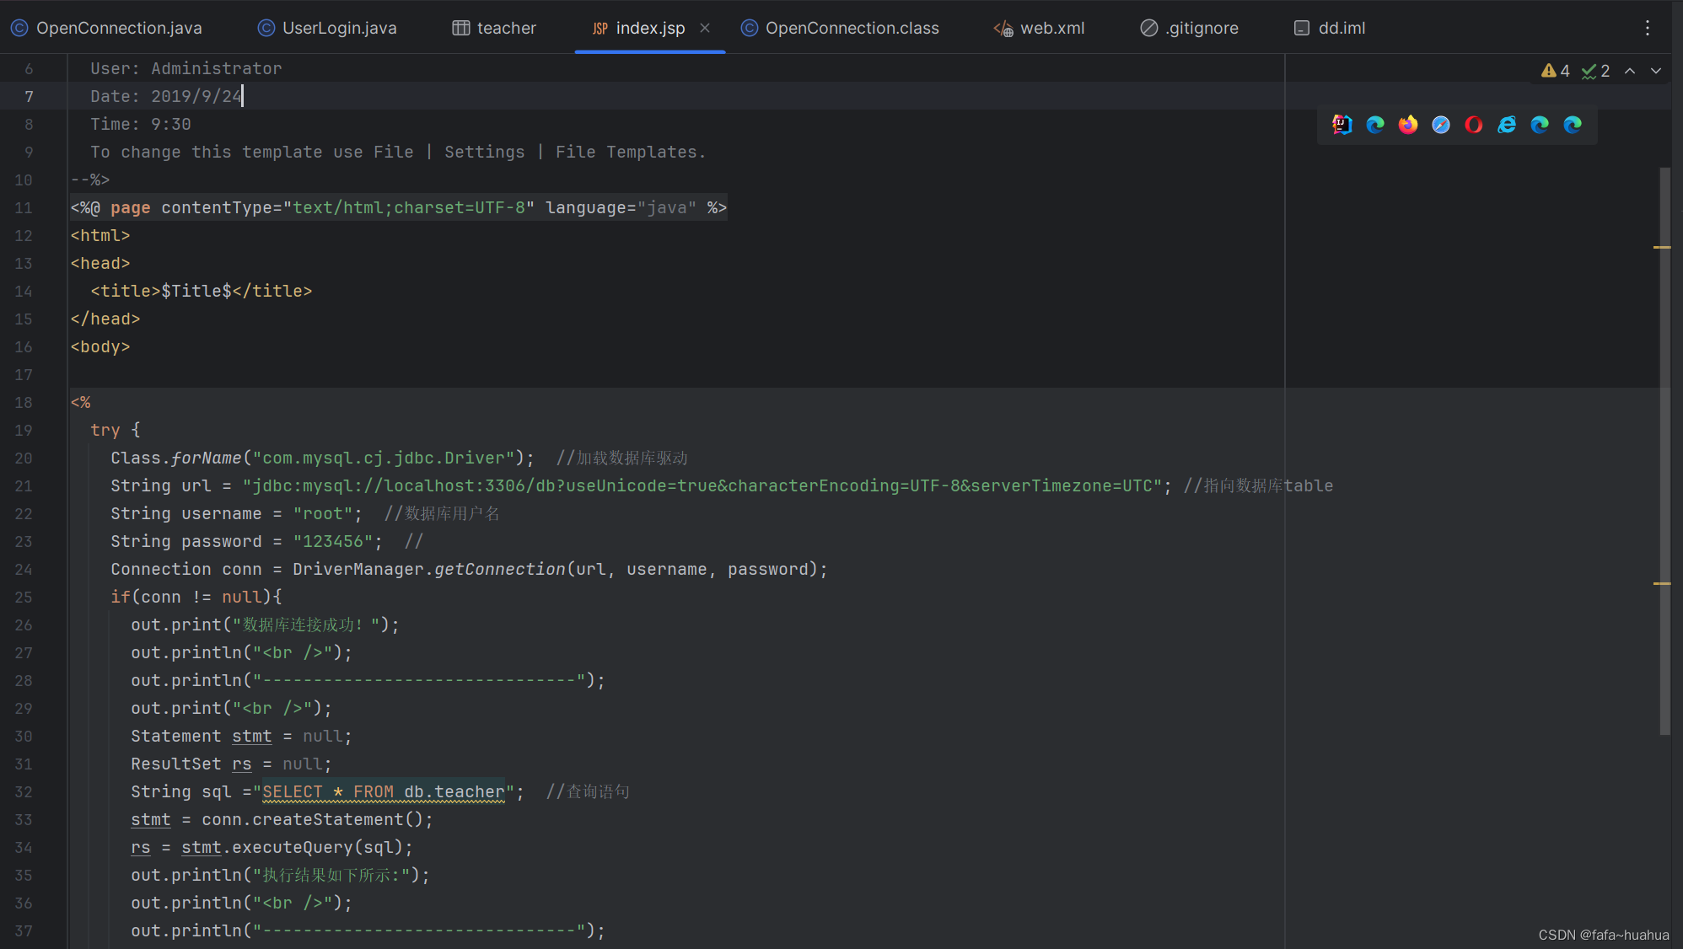Open page in Firefox browser
This screenshot has height=949, width=1683.
coord(1408,125)
